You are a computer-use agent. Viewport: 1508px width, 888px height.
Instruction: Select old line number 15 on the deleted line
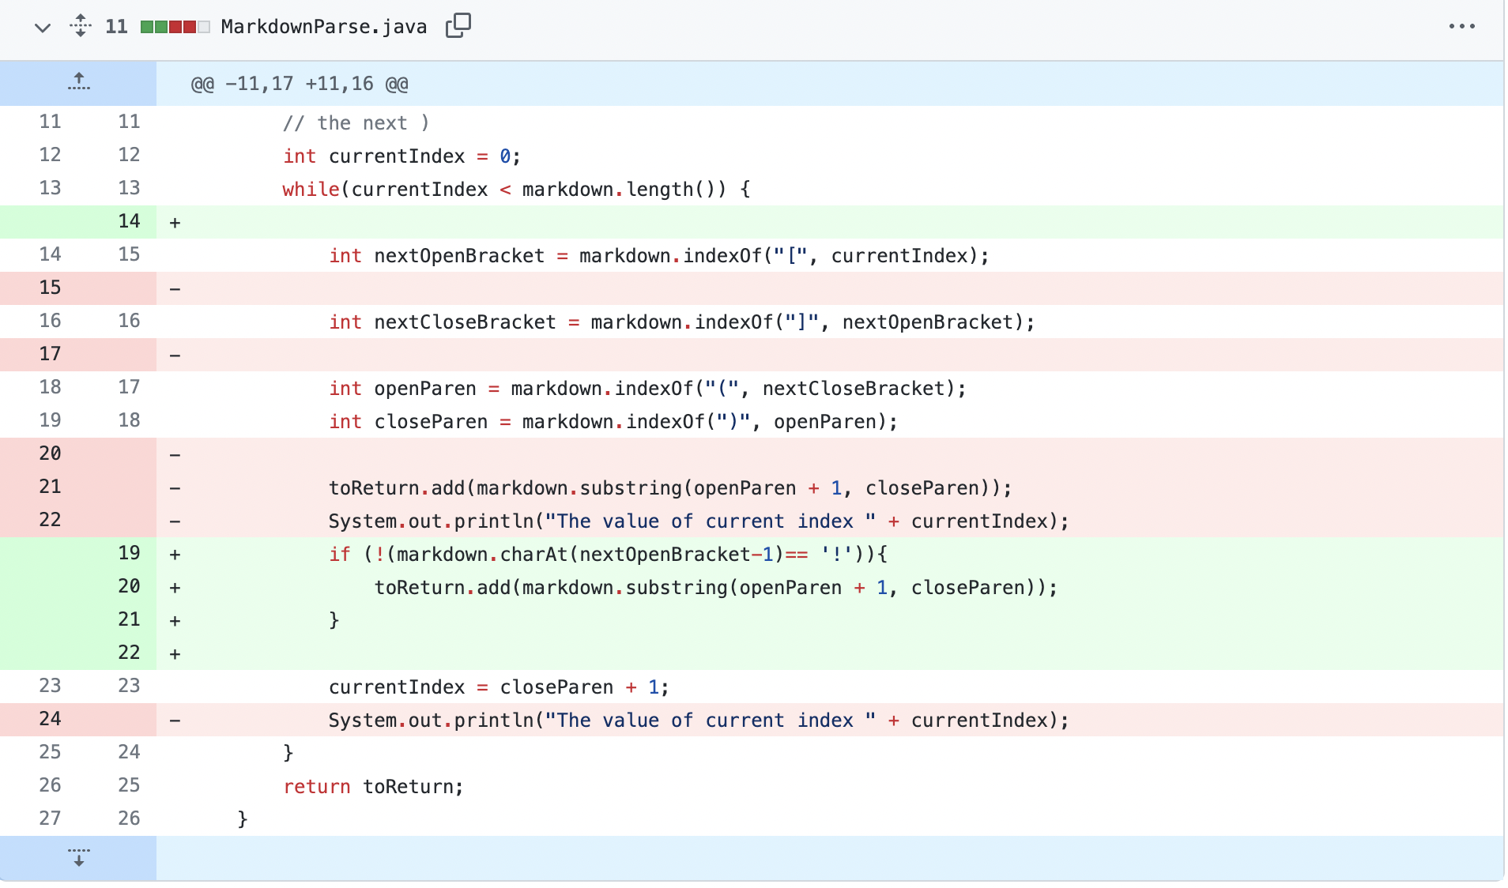[x=50, y=288]
